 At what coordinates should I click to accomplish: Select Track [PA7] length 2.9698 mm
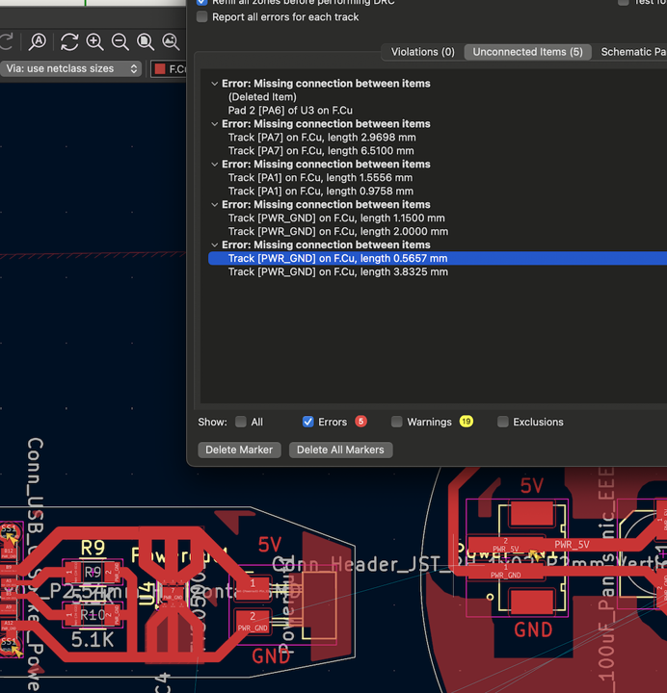tap(322, 138)
